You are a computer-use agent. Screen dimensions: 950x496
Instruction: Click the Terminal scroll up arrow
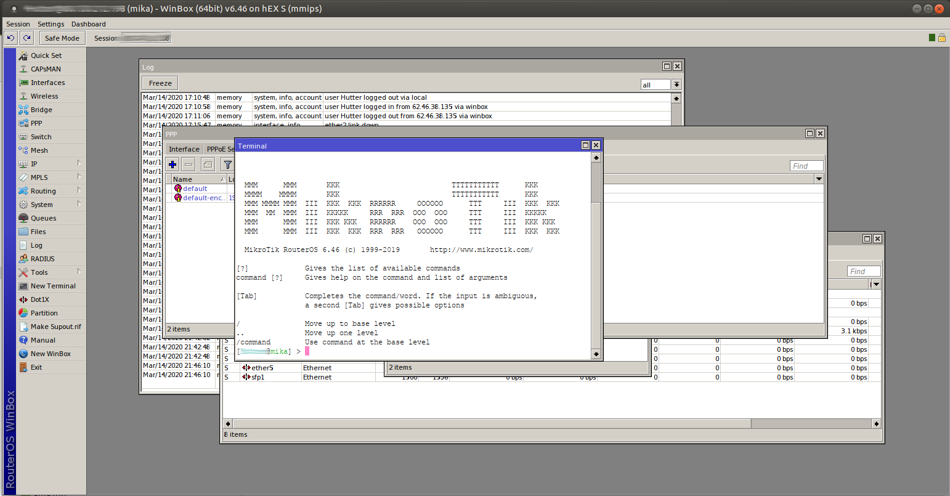click(x=596, y=158)
